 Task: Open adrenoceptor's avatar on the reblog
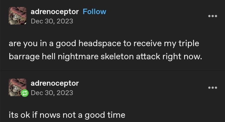(18, 87)
